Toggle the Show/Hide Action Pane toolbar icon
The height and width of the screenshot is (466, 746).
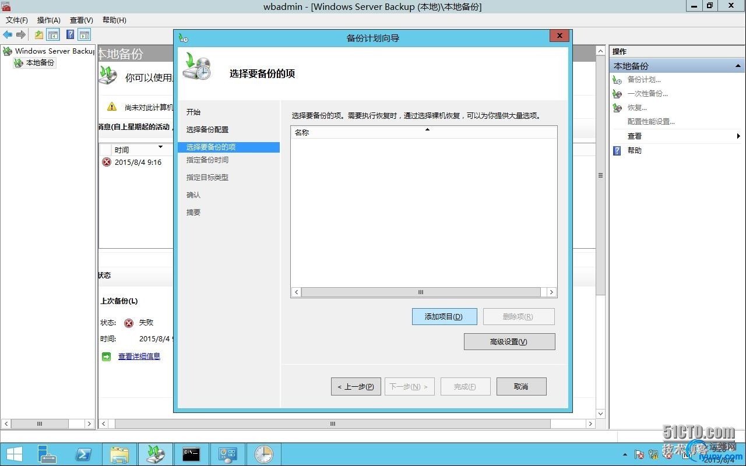click(x=85, y=35)
